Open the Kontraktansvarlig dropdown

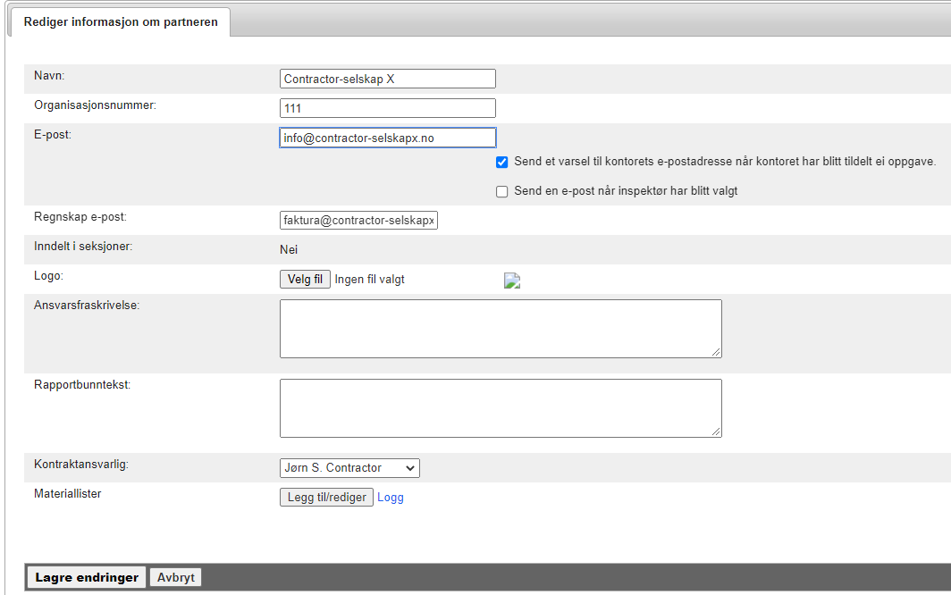(x=349, y=468)
